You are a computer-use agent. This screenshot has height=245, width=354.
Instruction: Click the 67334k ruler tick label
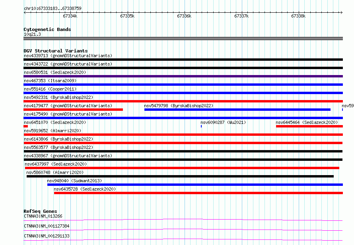click(x=70, y=16)
